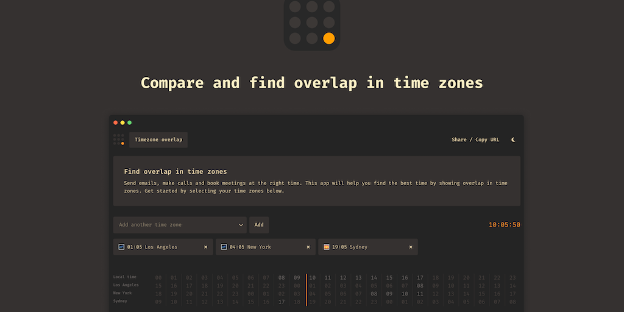Select hour 17 in Local time row
This screenshot has width=624, height=312.
420,278
